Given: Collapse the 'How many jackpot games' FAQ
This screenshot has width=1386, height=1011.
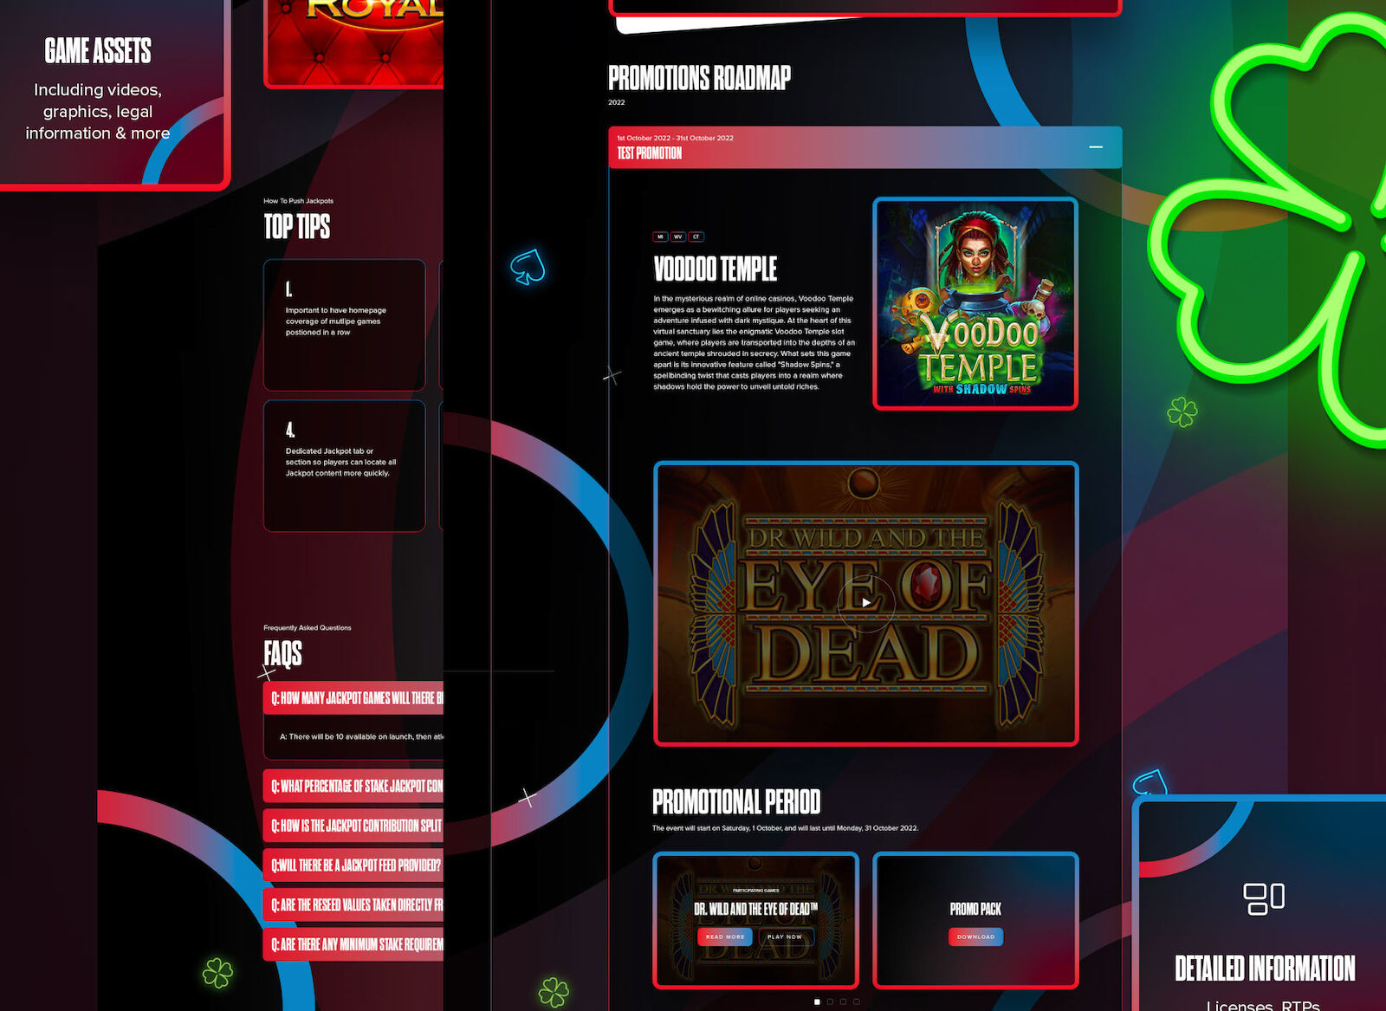Looking at the screenshot, I should click(355, 698).
